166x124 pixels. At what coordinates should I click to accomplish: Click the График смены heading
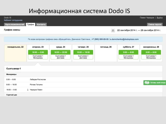tap(12, 30)
